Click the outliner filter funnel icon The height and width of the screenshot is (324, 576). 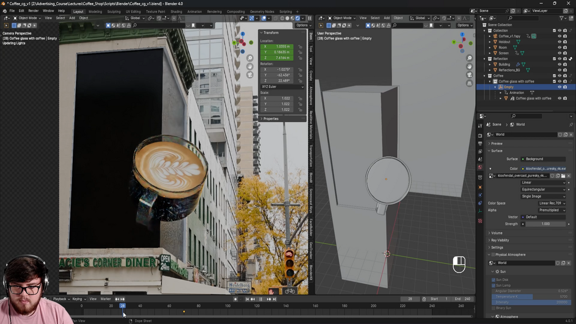pos(562,18)
